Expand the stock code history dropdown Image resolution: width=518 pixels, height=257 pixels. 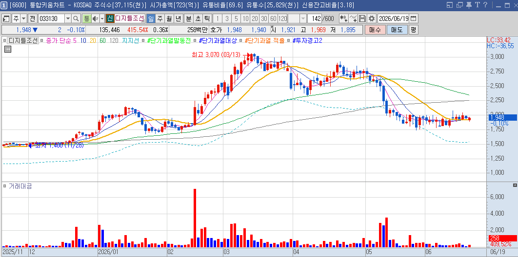[68, 18]
